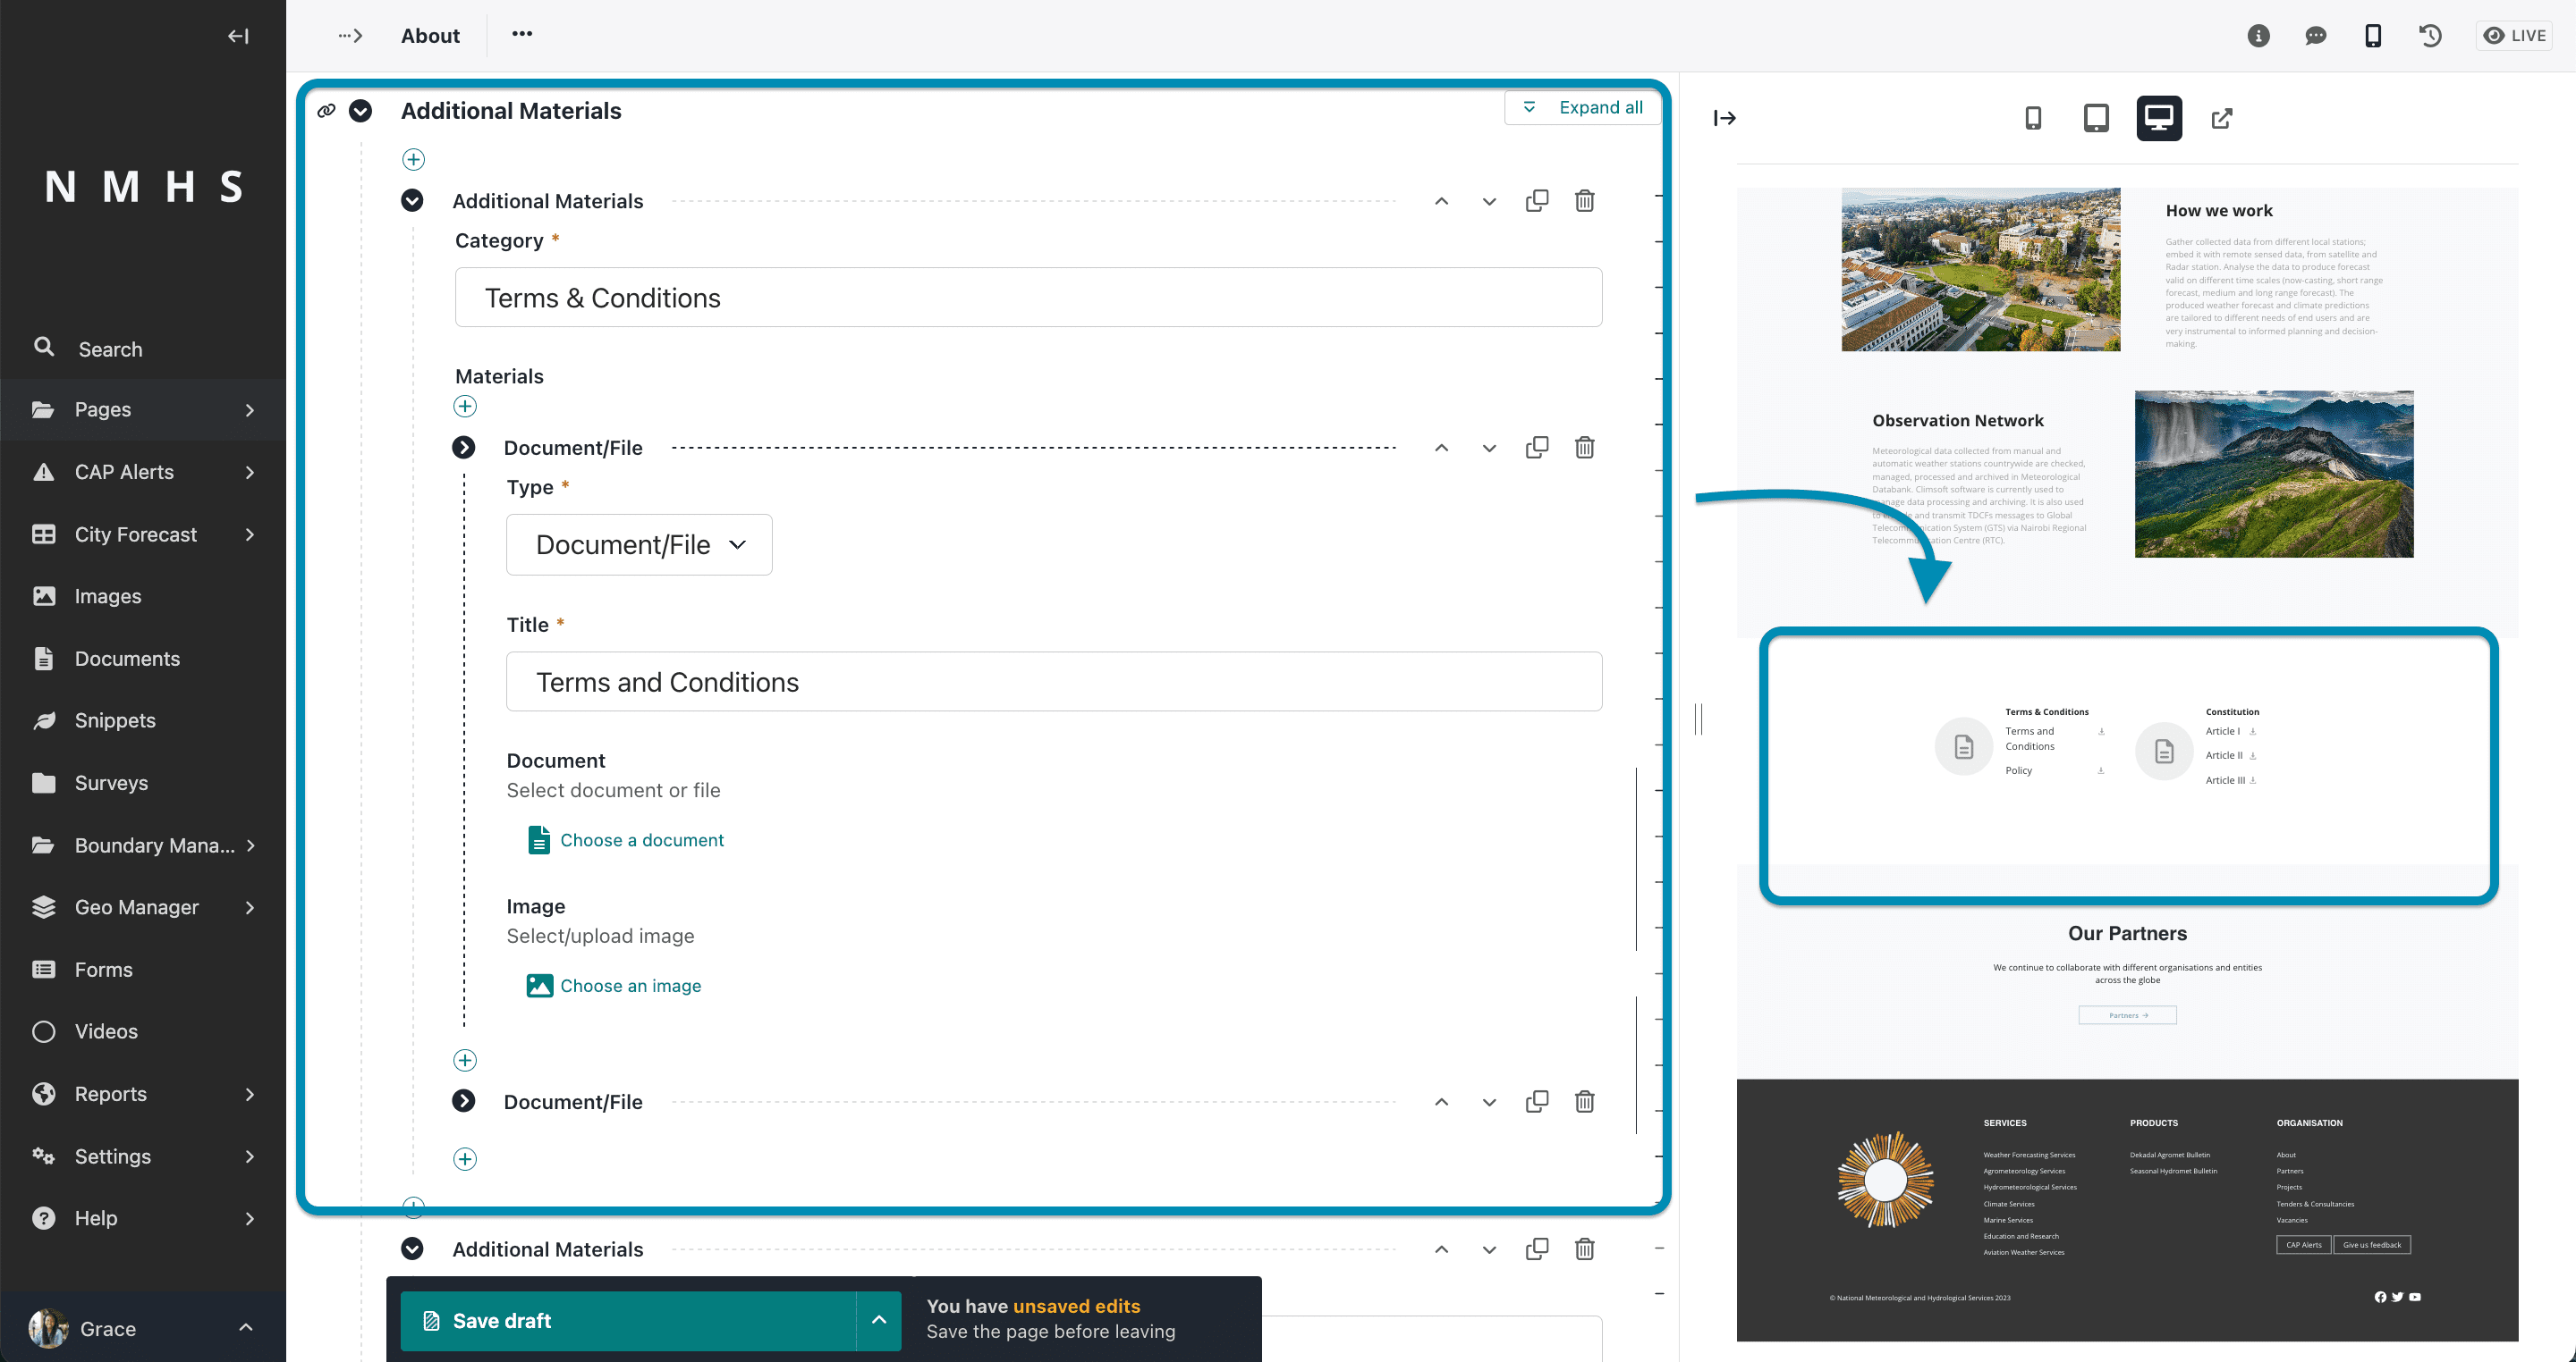The height and width of the screenshot is (1362, 2576).
Task: Expand the Settings sidebar menu
Action: pos(143,1156)
